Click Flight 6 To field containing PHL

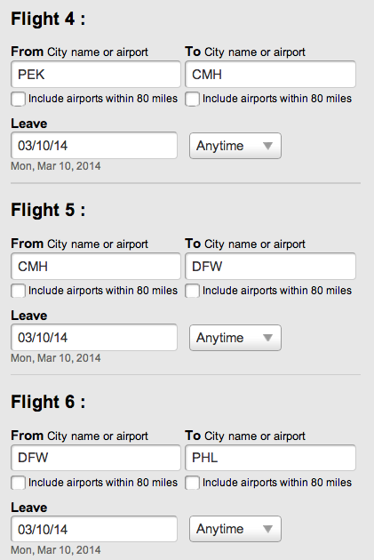click(270, 458)
